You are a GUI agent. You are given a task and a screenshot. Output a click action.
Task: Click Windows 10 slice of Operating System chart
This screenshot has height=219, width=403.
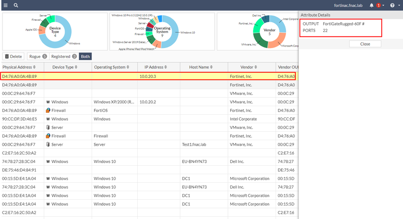(174, 32)
